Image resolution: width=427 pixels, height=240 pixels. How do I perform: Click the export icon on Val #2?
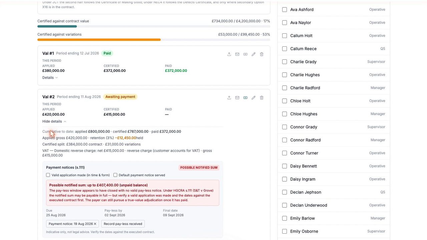[x=229, y=98]
